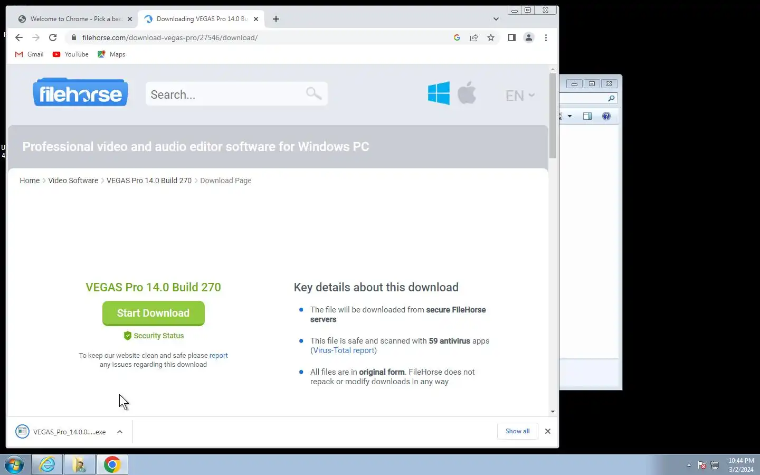
Task: Open the Chrome profile avatar
Action: tap(529, 37)
